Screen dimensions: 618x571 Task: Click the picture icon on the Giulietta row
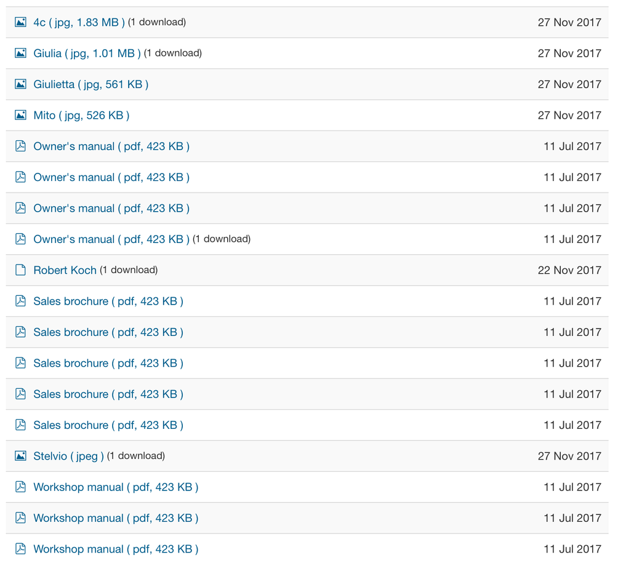20,84
